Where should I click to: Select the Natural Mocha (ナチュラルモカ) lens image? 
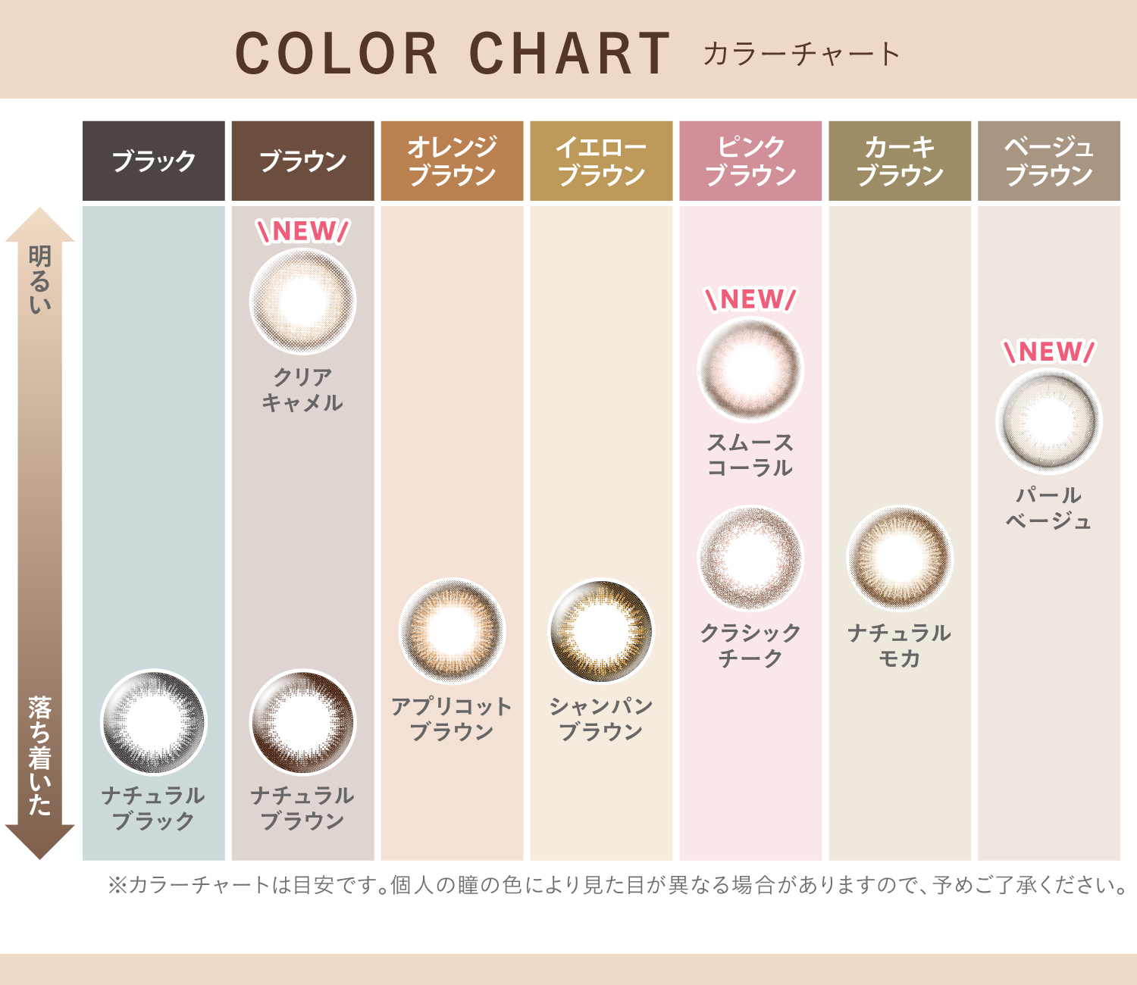pyautogui.click(x=900, y=558)
